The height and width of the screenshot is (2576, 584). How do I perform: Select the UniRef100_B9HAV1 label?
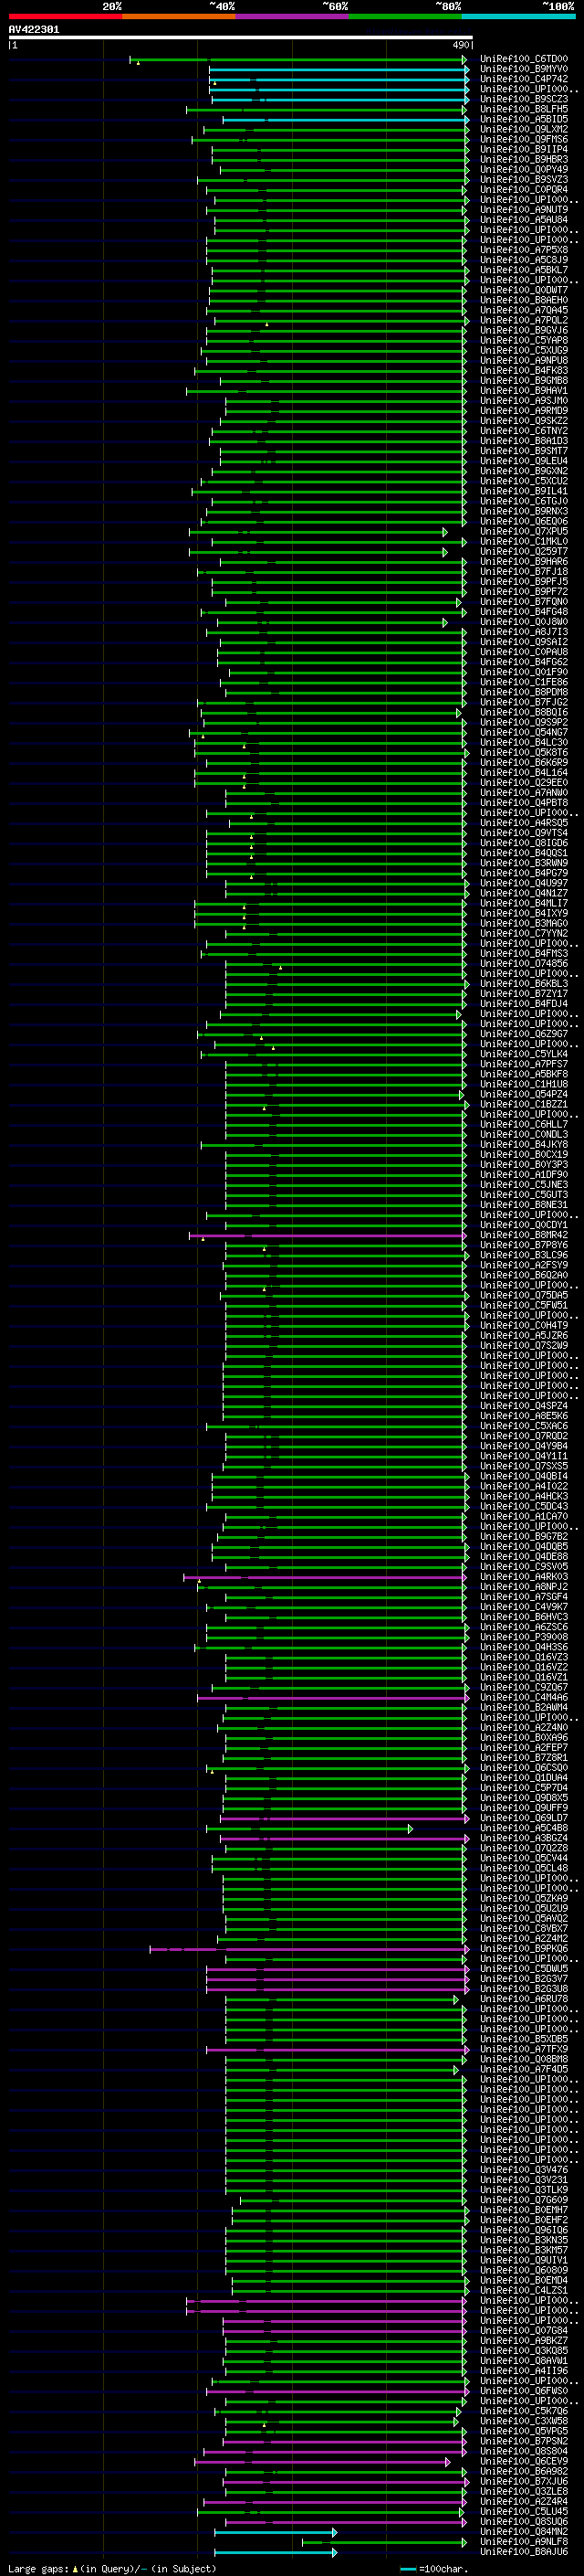click(x=523, y=390)
